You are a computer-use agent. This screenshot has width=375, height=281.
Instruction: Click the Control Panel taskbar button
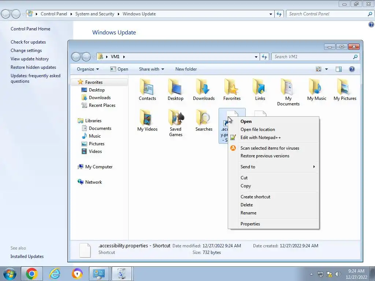tap(99, 274)
